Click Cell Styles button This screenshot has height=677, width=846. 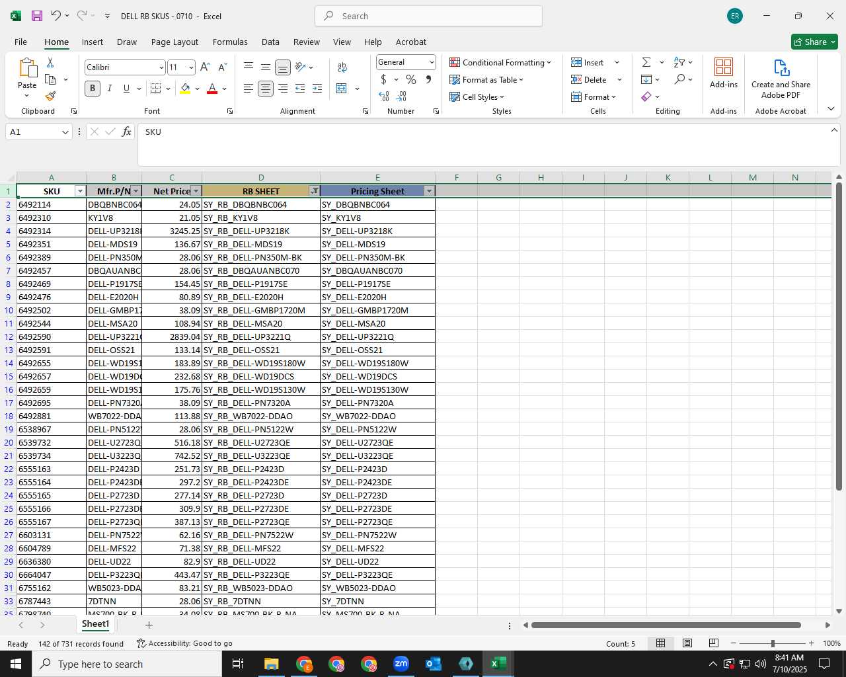point(477,97)
